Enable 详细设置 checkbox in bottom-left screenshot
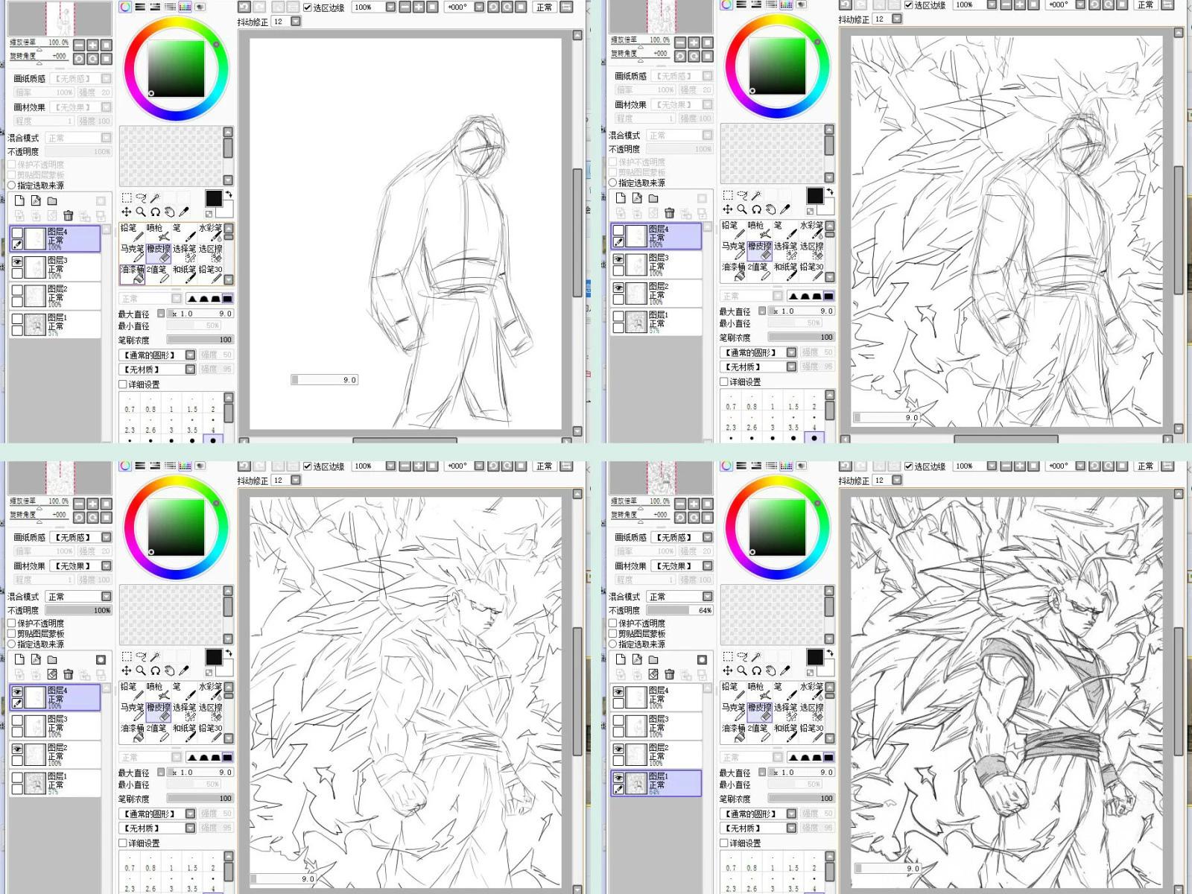1192x894 pixels. click(123, 843)
